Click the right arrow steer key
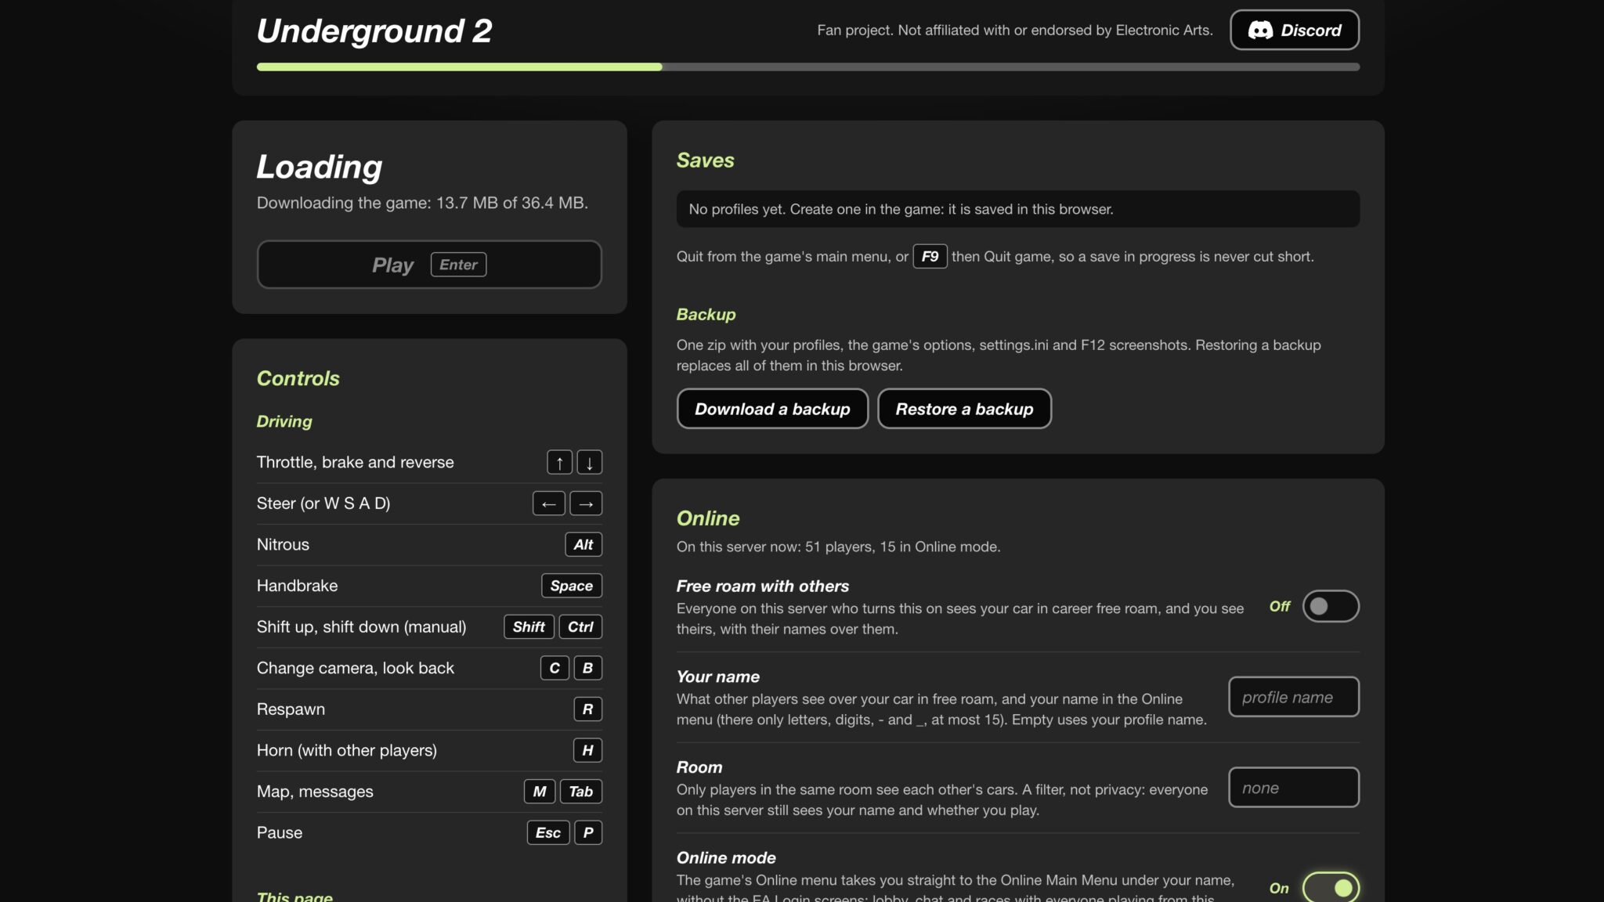Screen dimensions: 1604x902 point(586,503)
